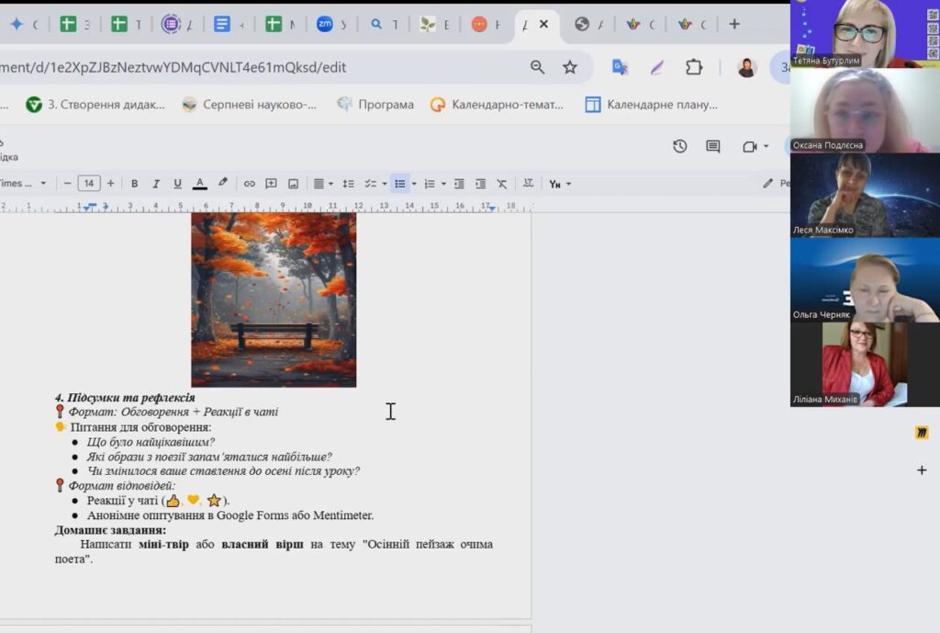Open line and paragraph spacing options

[x=348, y=184]
